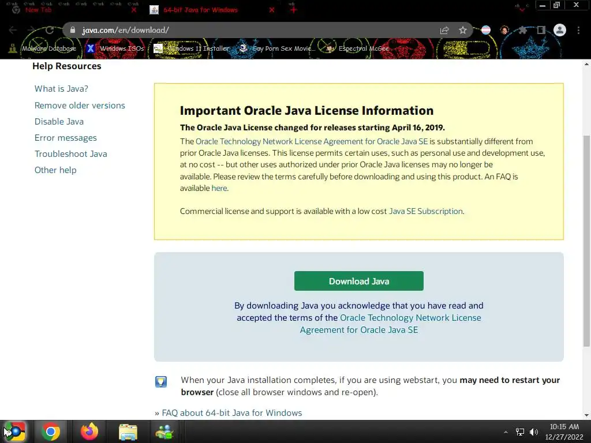Open the What is Java? link

pyautogui.click(x=61, y=89)
